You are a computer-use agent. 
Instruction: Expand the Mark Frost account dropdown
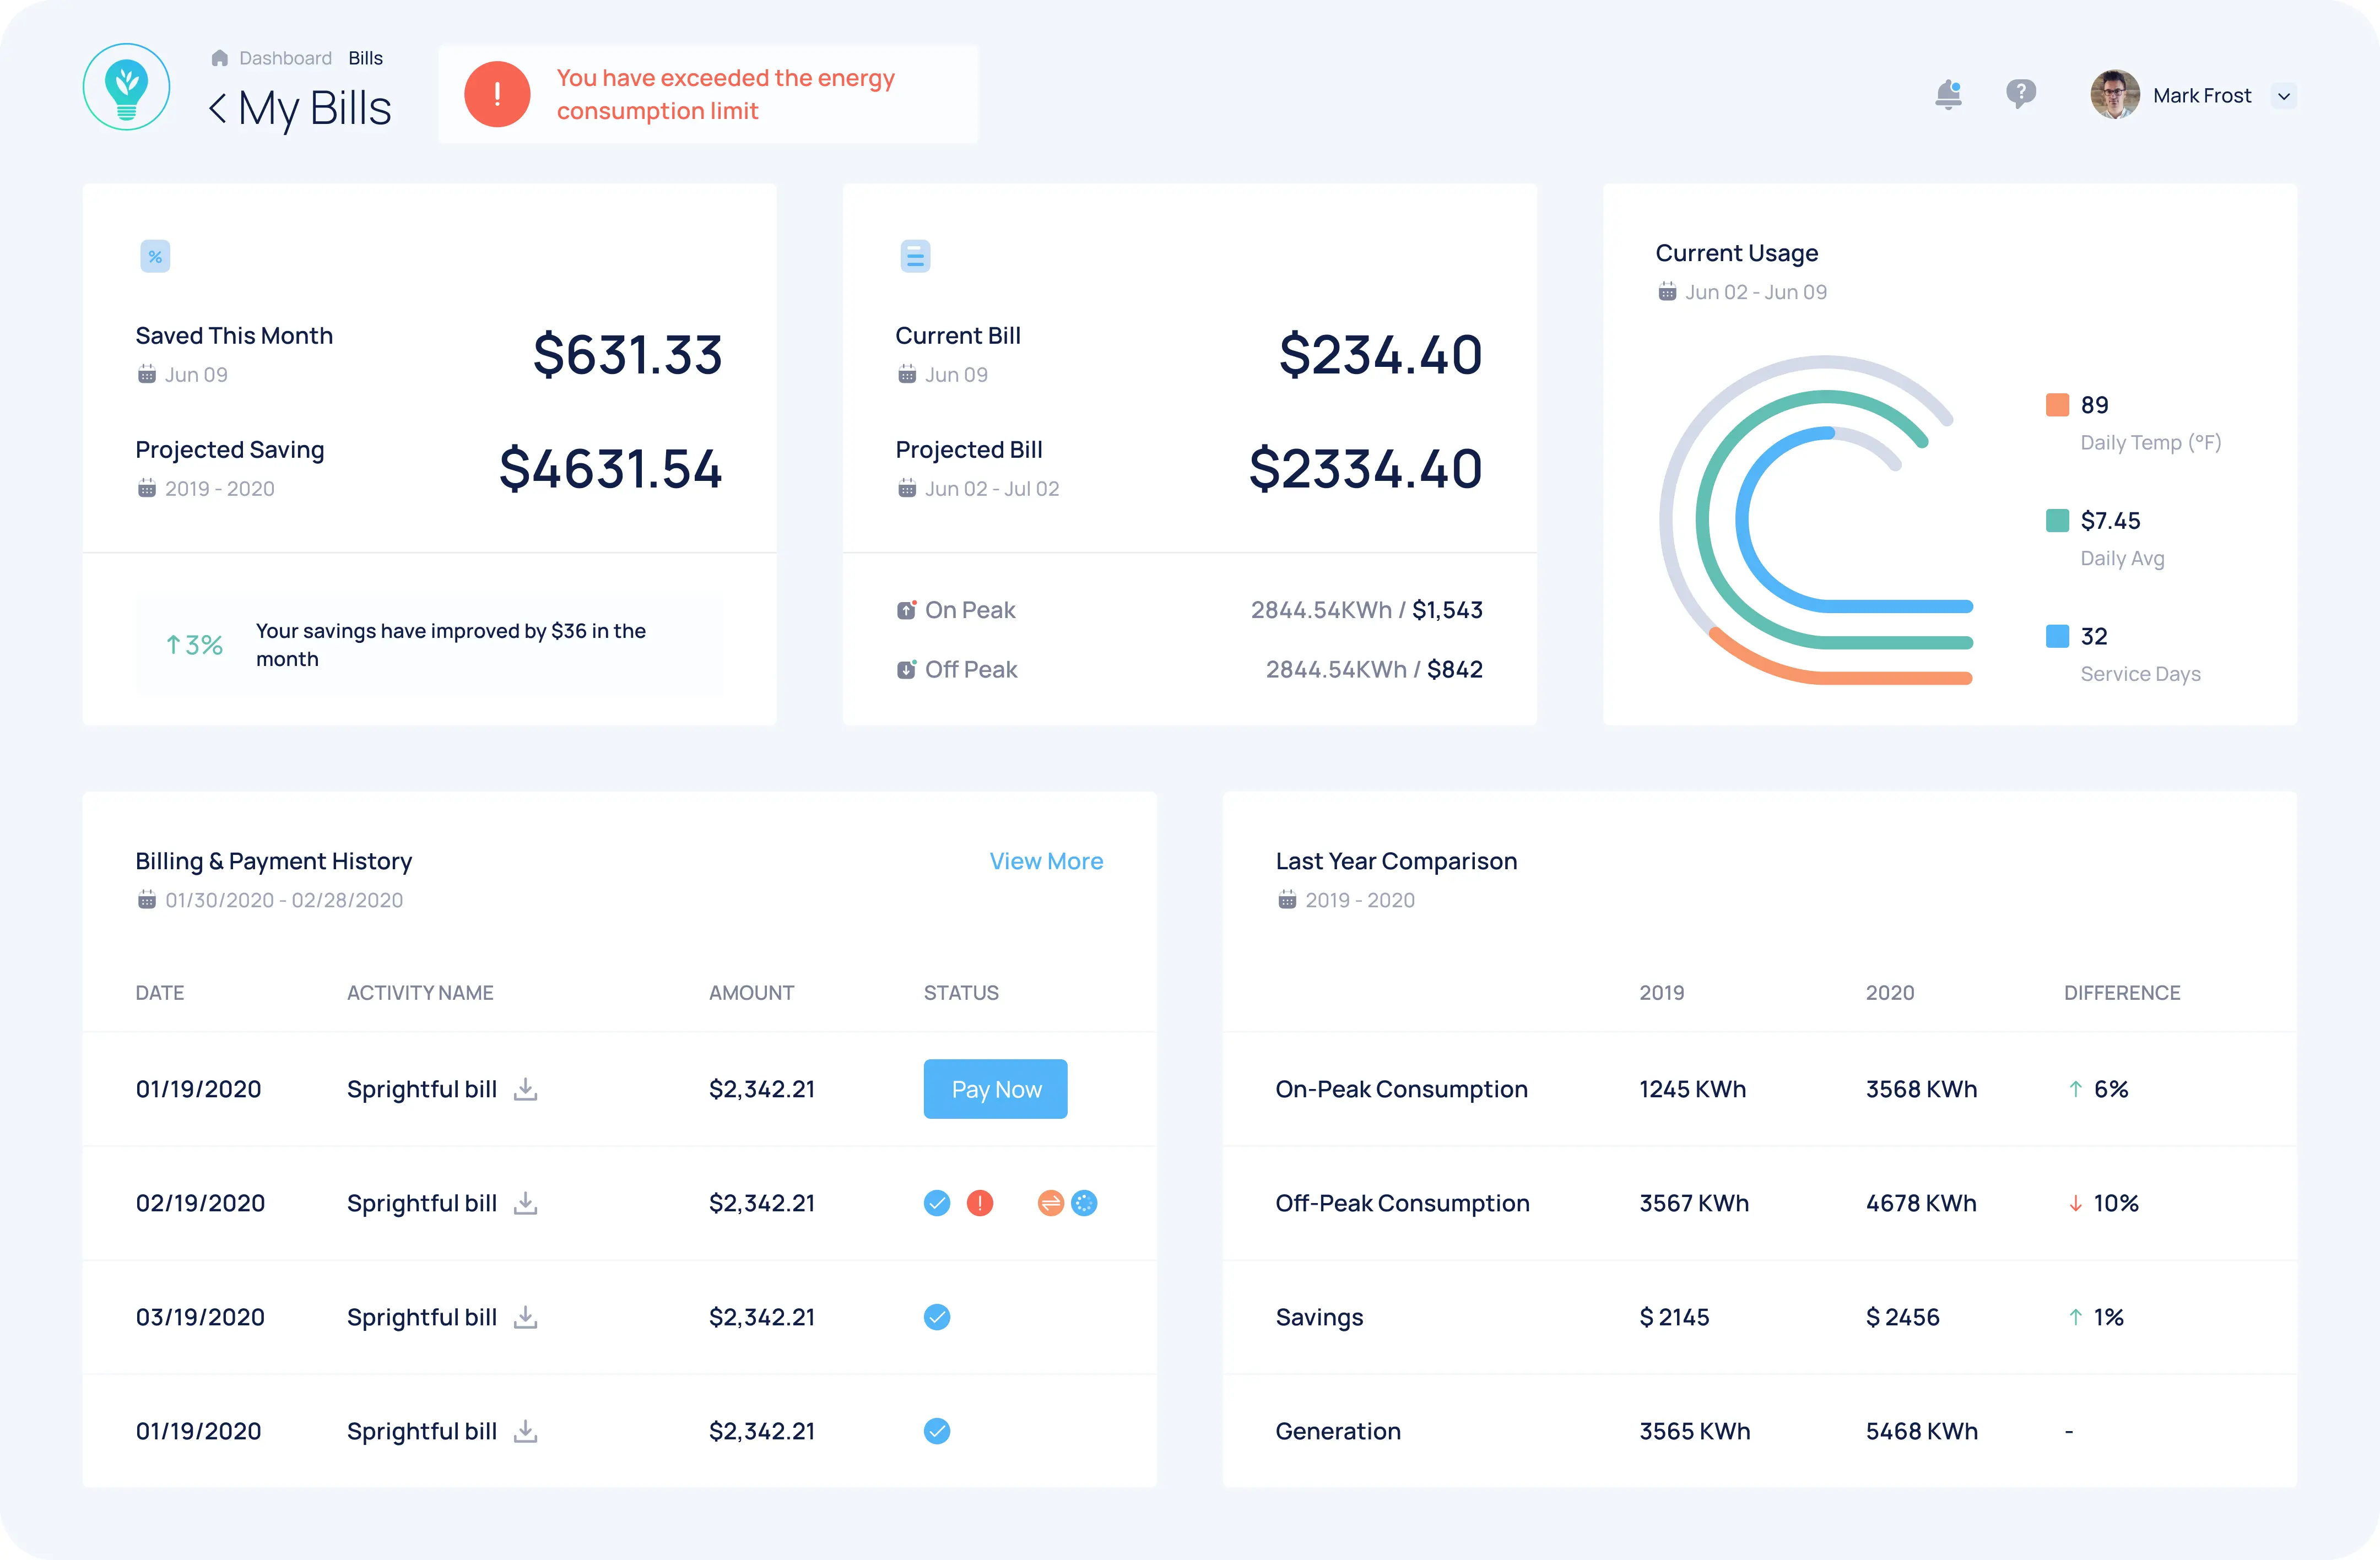point(2284,96)
